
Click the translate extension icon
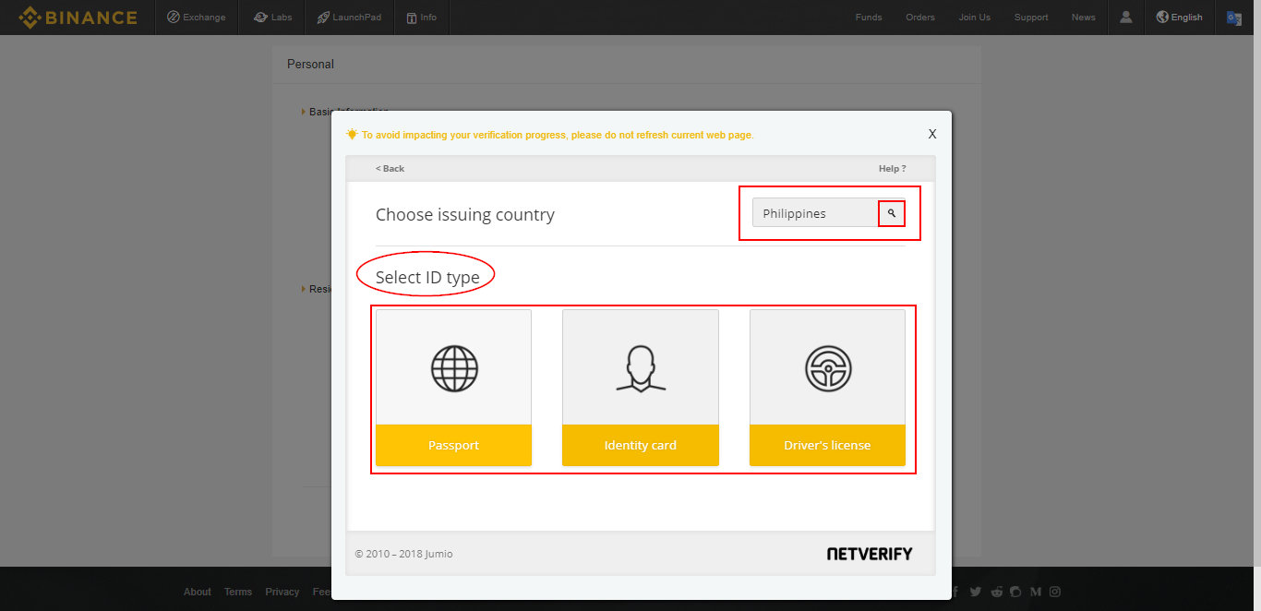point(1234,18)
